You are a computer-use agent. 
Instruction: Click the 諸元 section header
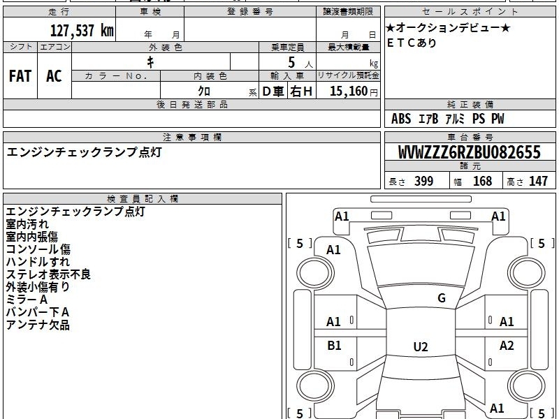tap(470, 166)
